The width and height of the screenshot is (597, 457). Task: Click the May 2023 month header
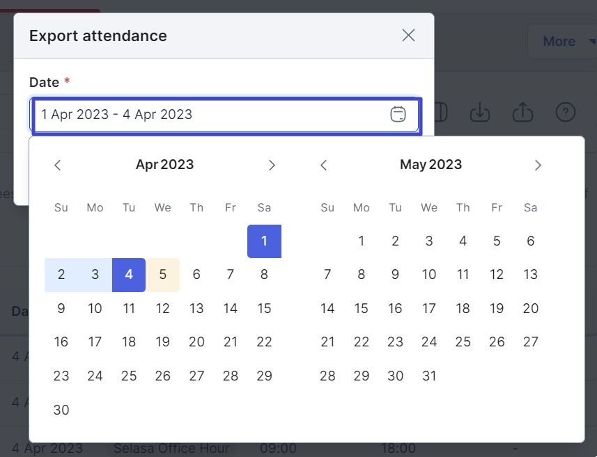coord(431,165)
